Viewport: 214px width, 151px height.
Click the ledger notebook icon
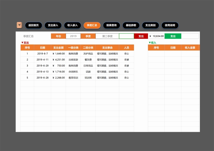[19, 25]
